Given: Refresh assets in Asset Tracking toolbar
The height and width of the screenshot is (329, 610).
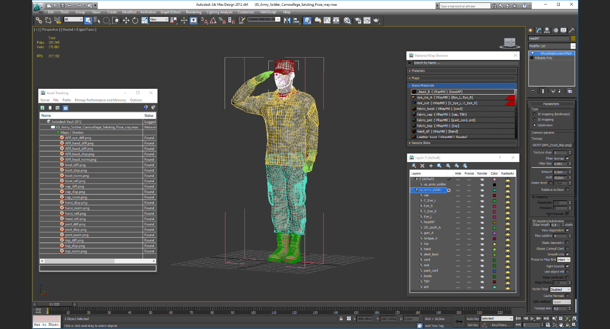Looking at the screenshot, I should point(42,108).
